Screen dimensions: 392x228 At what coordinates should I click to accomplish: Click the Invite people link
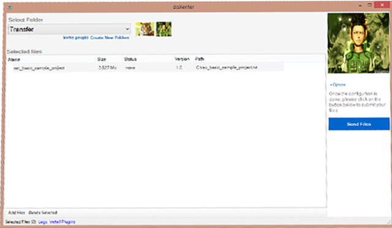pos(76,37)
